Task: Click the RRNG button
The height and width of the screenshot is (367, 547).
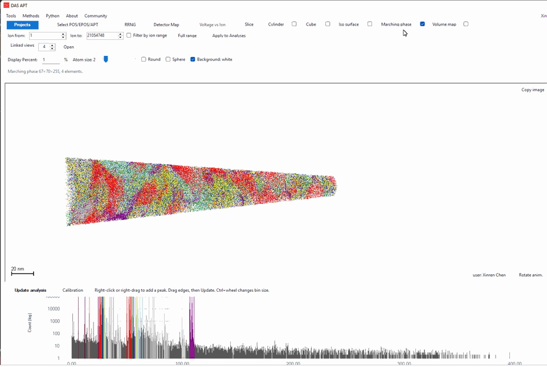Action: [x=130, y=25]
